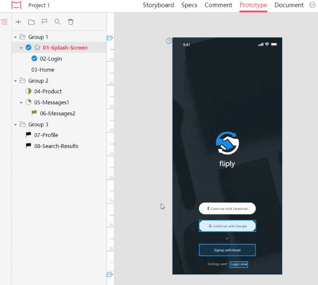The height and width of the screenshot is (285, 318).
Task: Select the 01-Splash-Screen page
Action: (x=65, y=47)
